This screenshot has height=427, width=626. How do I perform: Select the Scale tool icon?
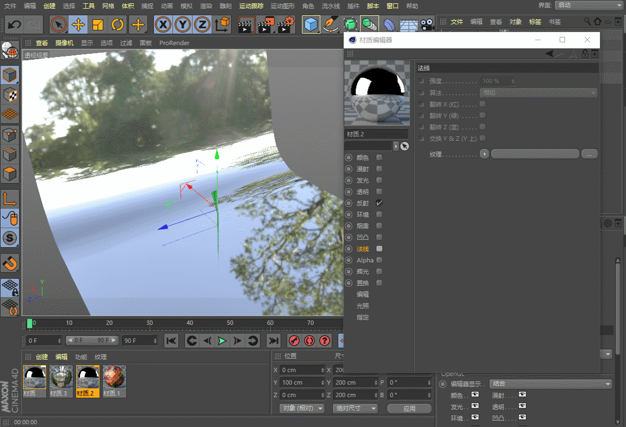(98, 25)
